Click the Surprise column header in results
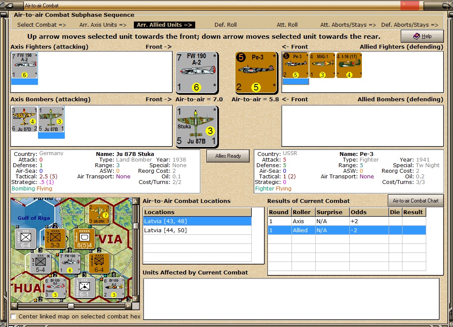Image resolution: width=453 pixels, height=327 pixels. (332, 212)
